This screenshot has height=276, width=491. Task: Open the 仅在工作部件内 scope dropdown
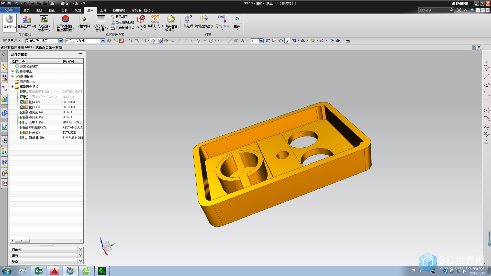(103, 41)
